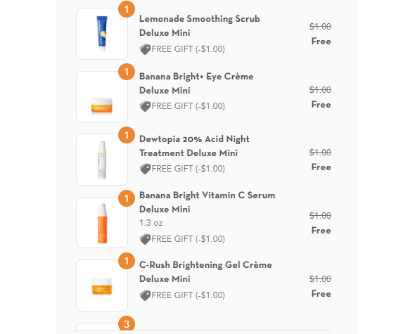Click the Free price label for Dewtopia treatment

(x=321, y=167)
